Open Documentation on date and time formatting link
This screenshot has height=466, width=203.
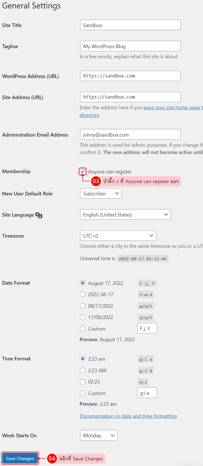128,416
